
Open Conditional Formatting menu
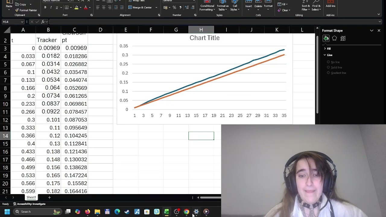(x=207, y=6)
